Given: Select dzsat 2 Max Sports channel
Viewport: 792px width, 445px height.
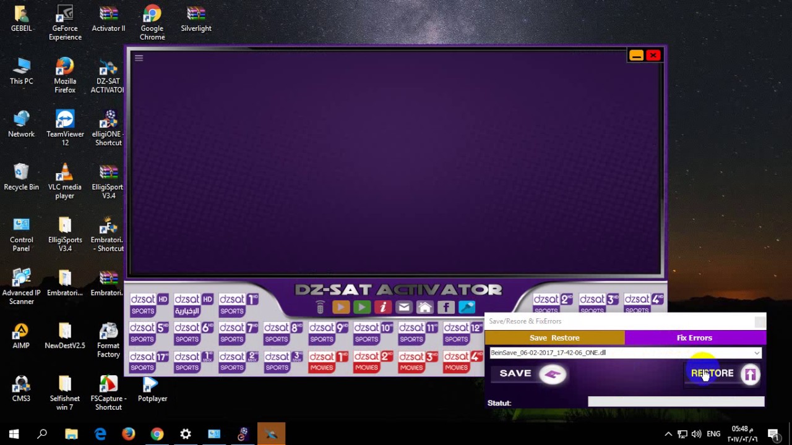Looking at the screenshot, I should pos(238,361).
